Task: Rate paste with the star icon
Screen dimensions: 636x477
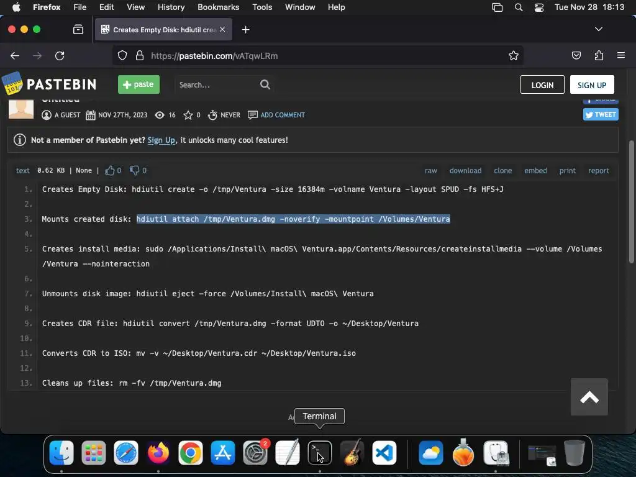Action: (x=188, y=115)
